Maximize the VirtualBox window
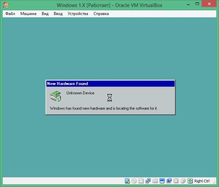 click(197, 4)
